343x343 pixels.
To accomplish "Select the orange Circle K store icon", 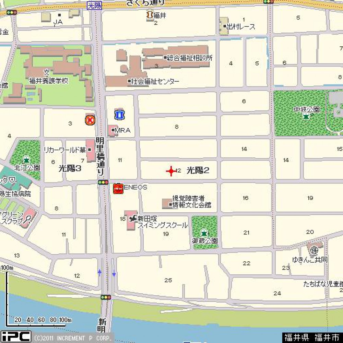I will [90, 120].
